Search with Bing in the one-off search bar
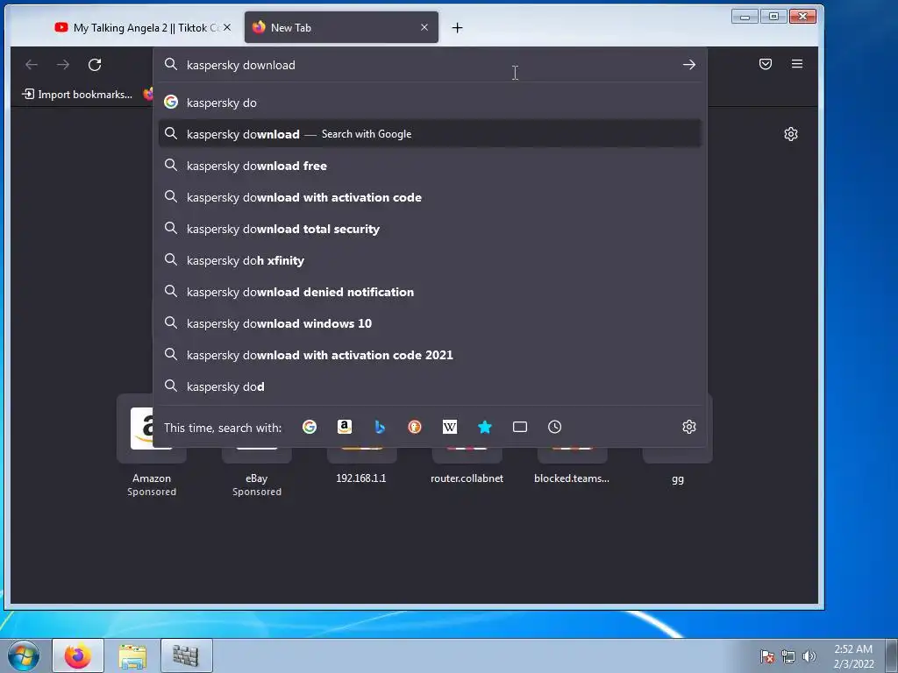This screenshot has width=898, height=673. point(379,427)
